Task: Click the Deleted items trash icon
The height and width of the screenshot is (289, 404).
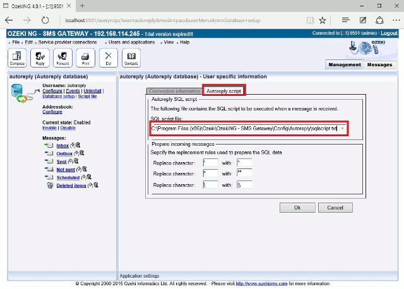Action: [50, 185]
